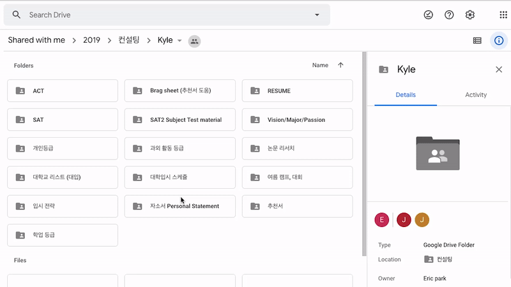Switch to list layout view
Viewport: 511px width, 287px height.
pyautogui.click(x=477, y=40)
